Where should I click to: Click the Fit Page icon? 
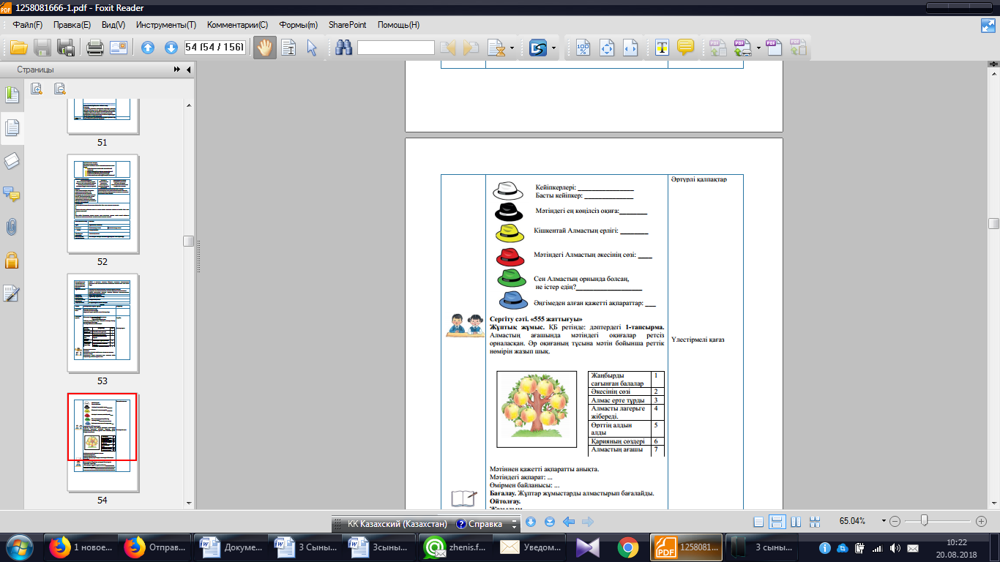click(607, 48)
